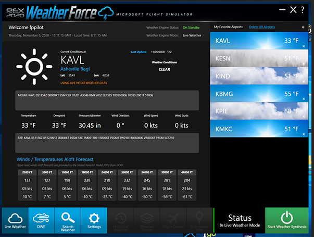This screenshot has width=314, height=237.
Task: Click the help question mark icon
Action: pyautogui.click(x=303, y=9)
